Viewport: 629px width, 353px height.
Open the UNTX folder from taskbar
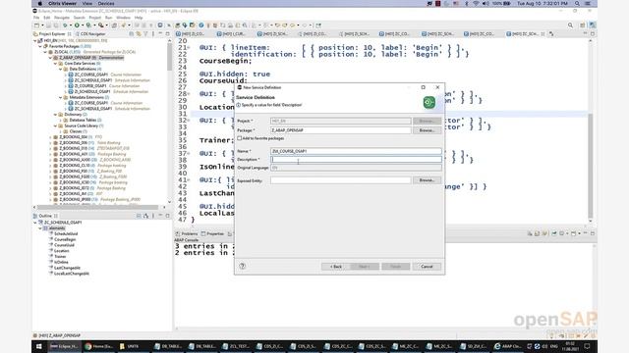[131, 346]
